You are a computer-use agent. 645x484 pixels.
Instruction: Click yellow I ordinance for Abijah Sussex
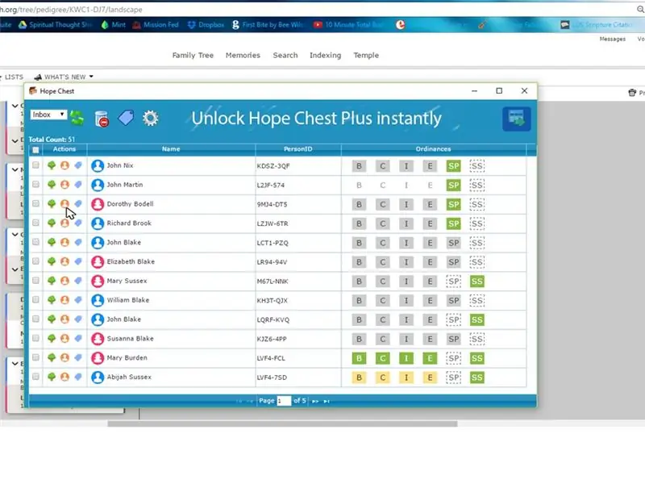tap(406, 378)
